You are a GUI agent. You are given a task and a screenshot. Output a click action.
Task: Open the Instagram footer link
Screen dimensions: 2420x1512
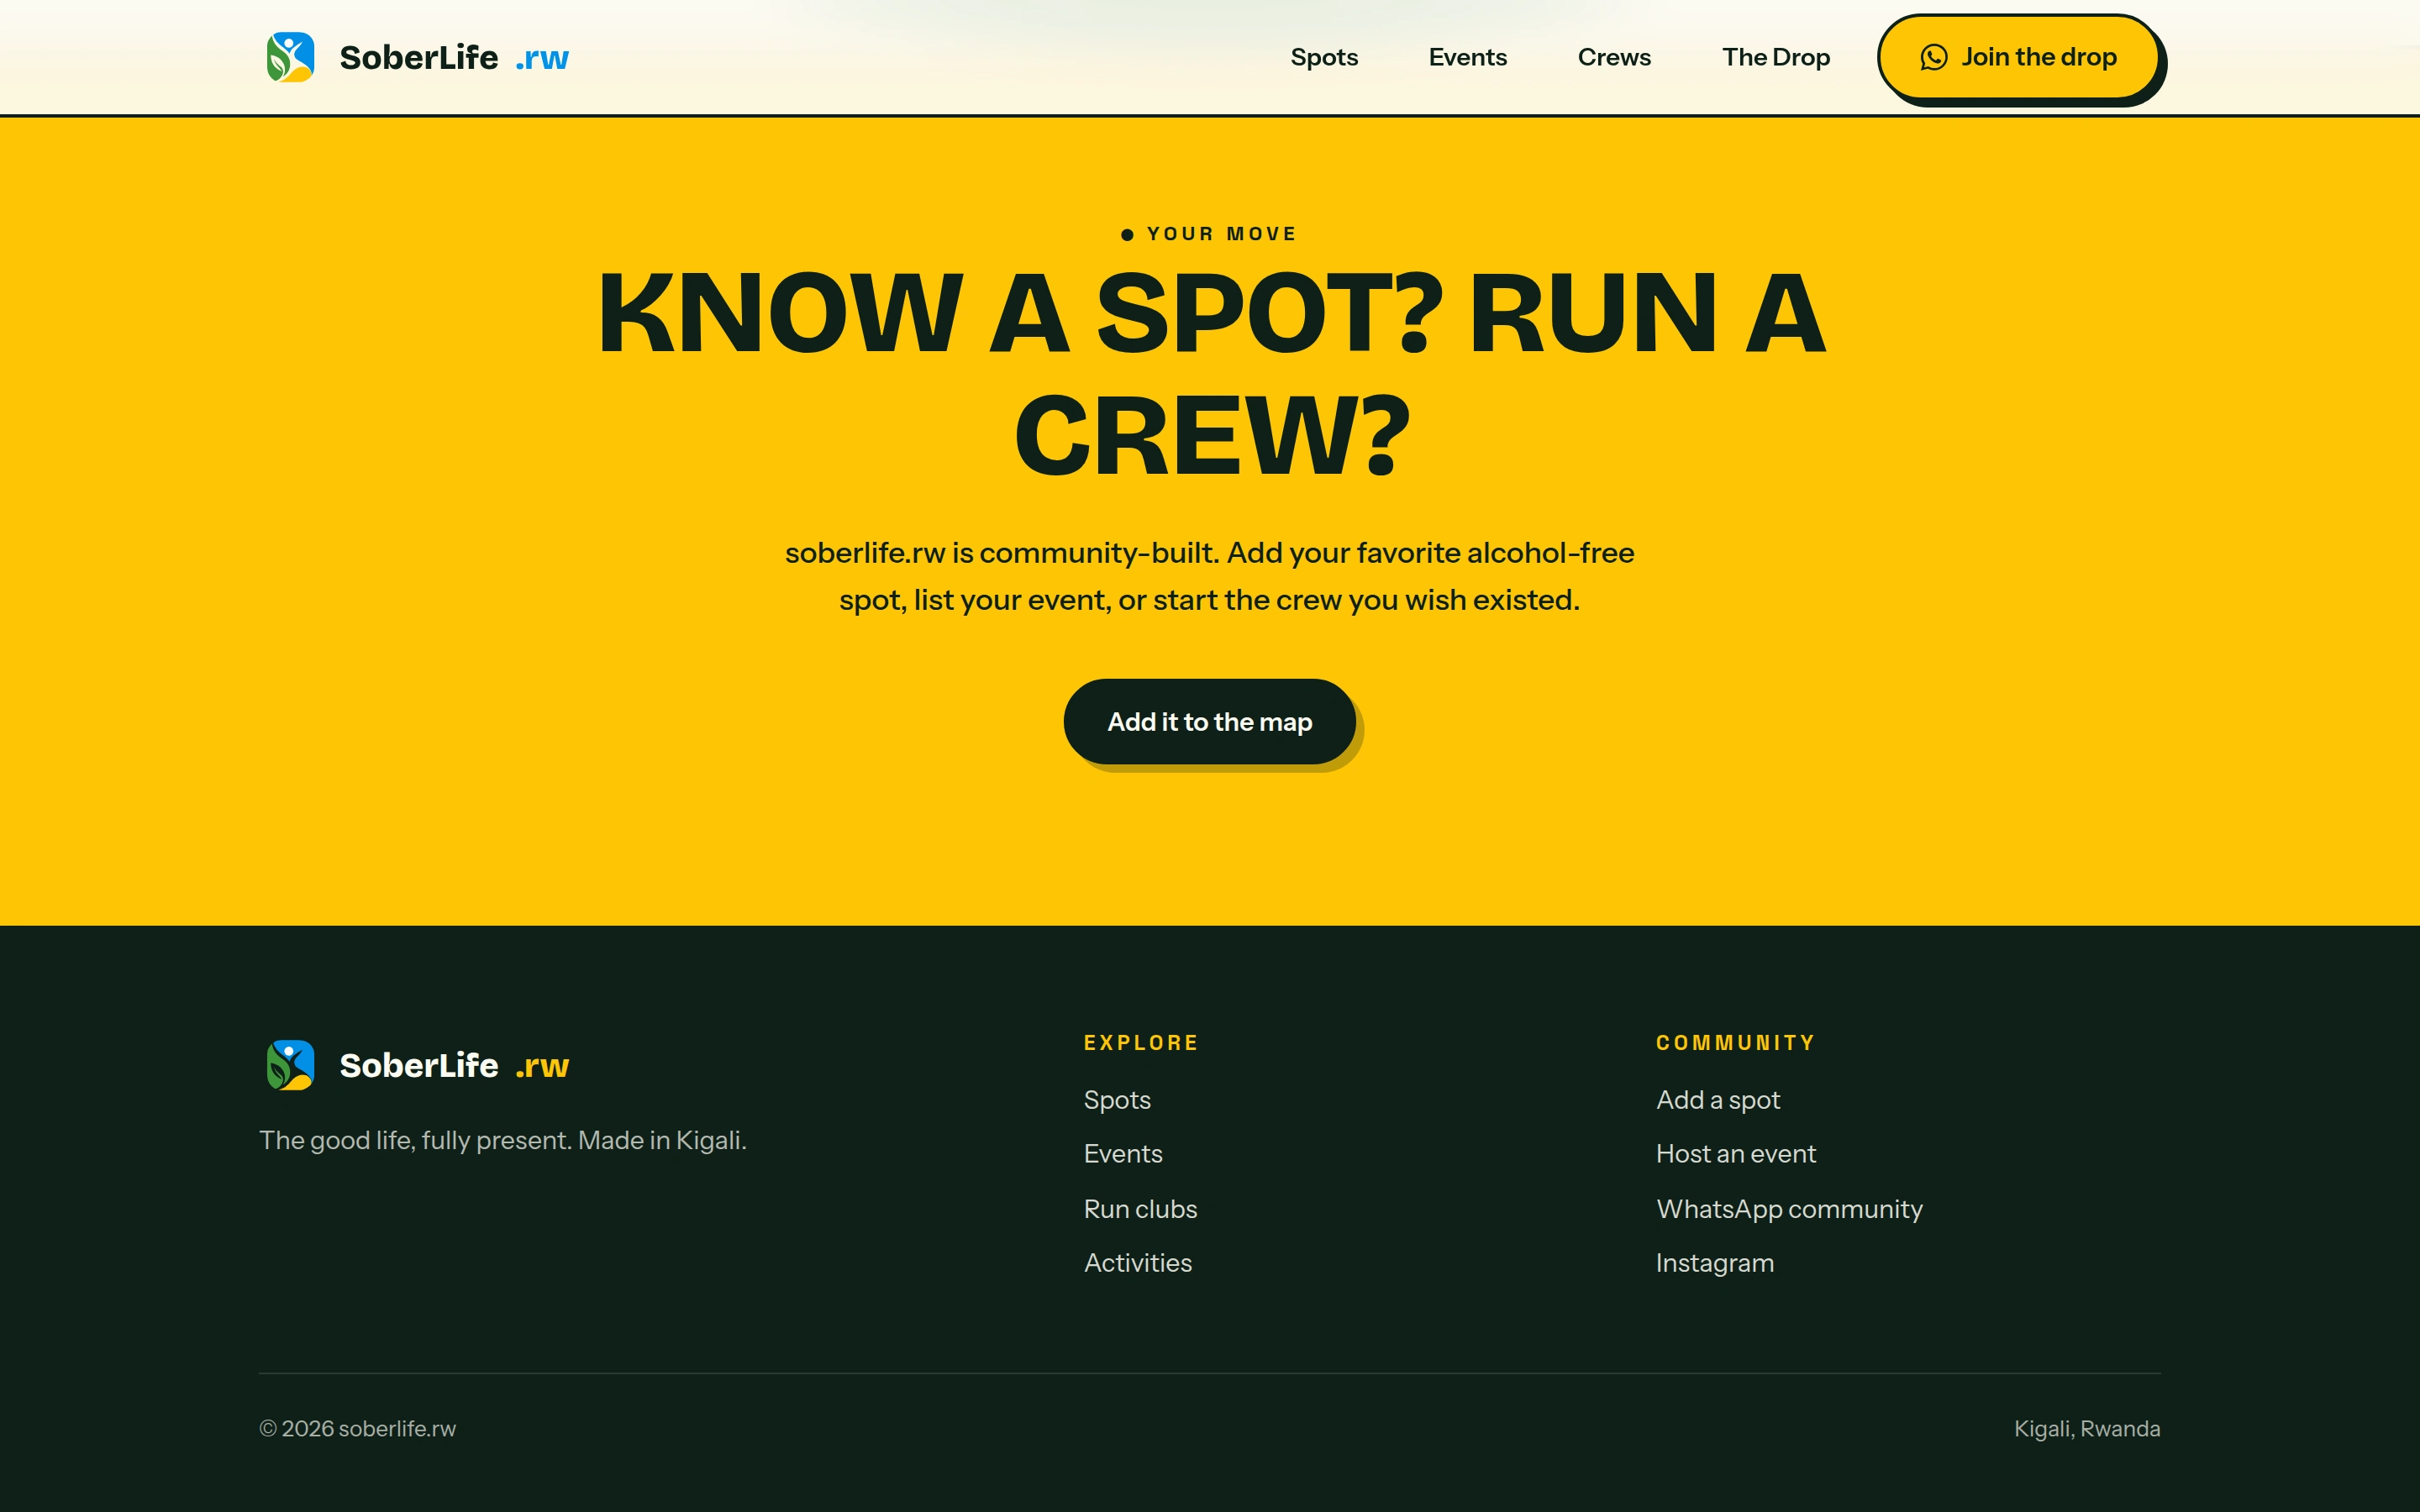[x=1715, y=1263]
